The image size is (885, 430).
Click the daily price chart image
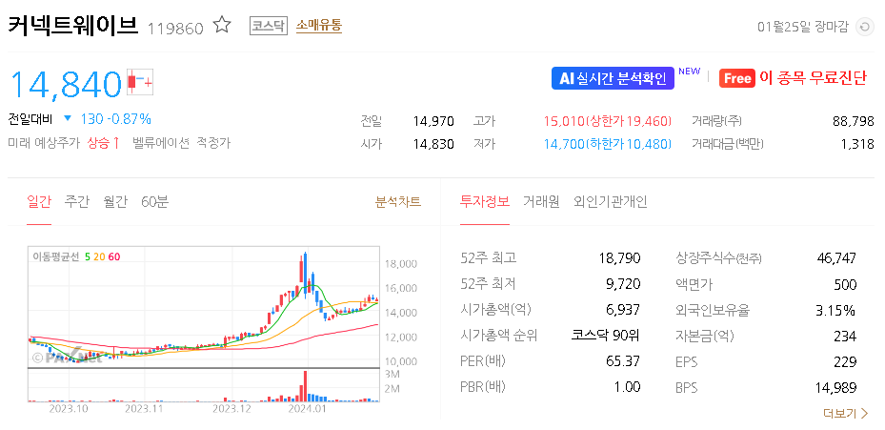coord(203,324)
